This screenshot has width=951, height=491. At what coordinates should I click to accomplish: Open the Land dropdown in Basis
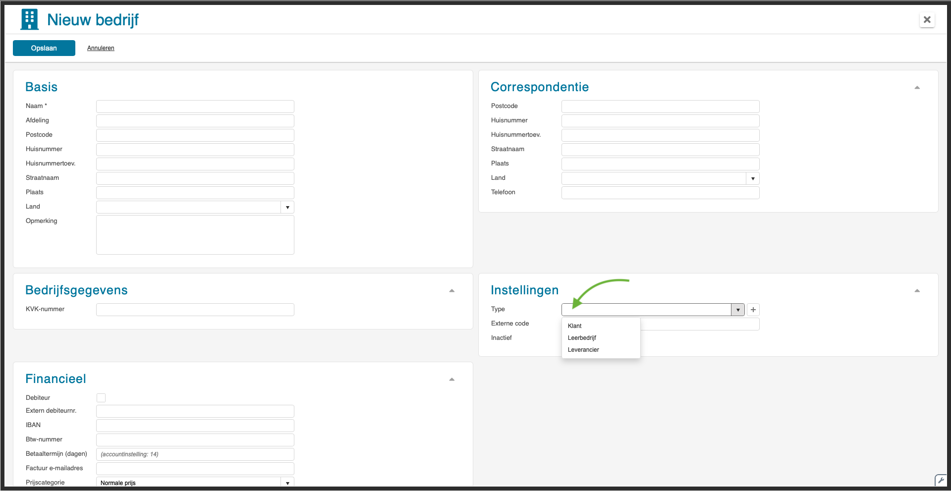(x=287, y=207)
